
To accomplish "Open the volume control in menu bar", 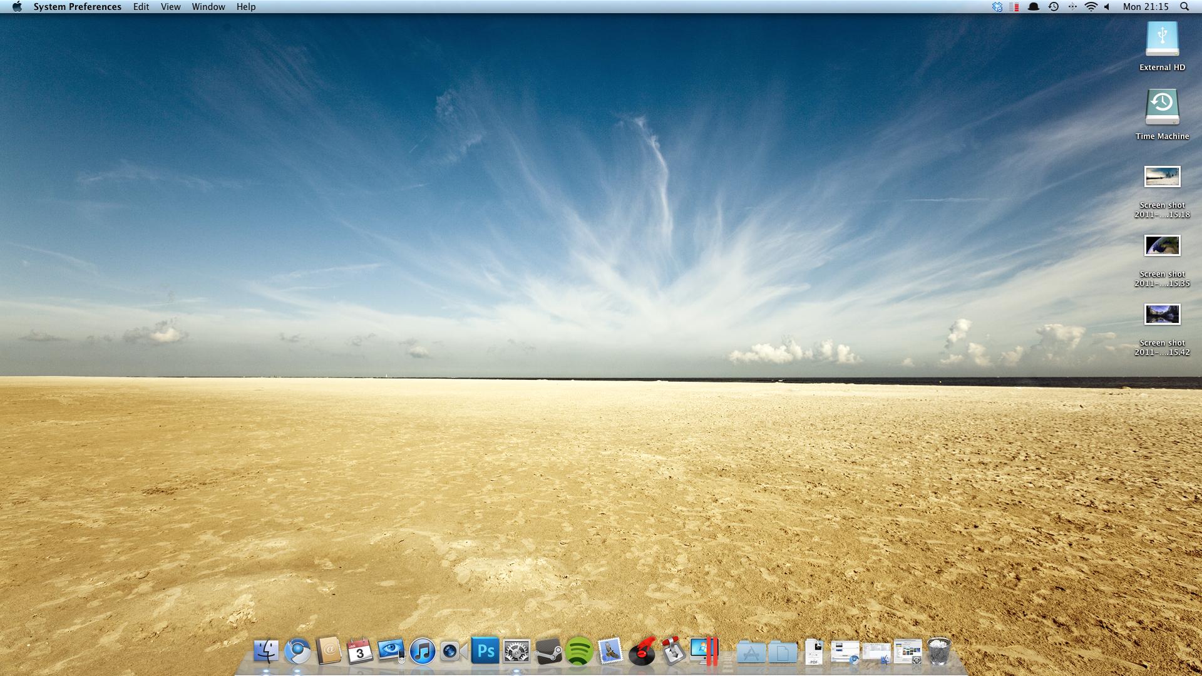I will click(1107, 7).
